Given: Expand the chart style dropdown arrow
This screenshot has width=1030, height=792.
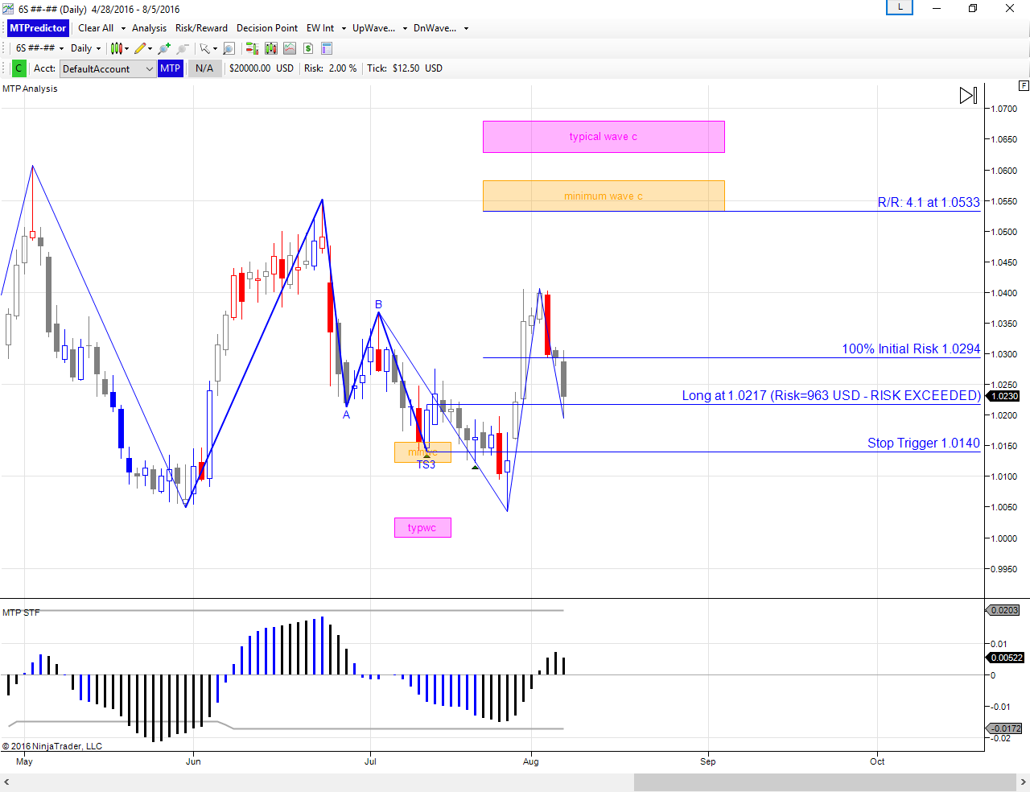Looking at the screenshot, I should tap(126, 48).
